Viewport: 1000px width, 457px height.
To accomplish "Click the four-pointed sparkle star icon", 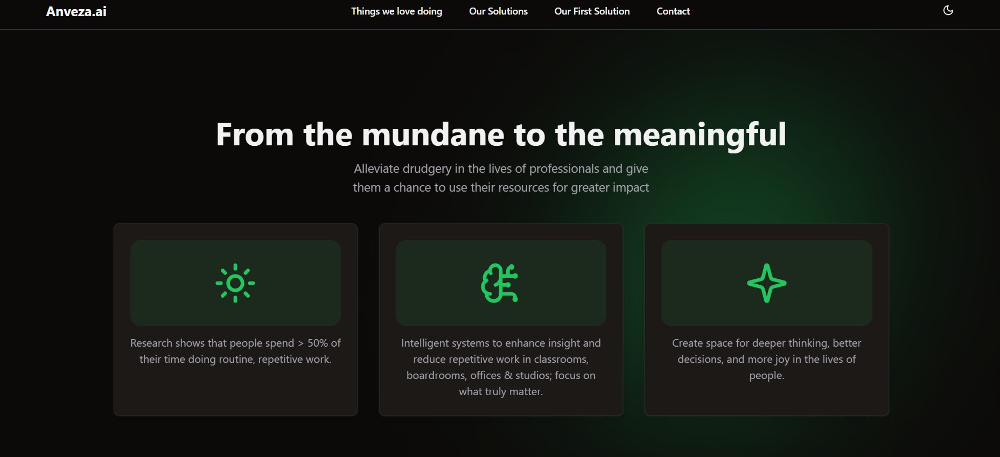I will (766, 283).
